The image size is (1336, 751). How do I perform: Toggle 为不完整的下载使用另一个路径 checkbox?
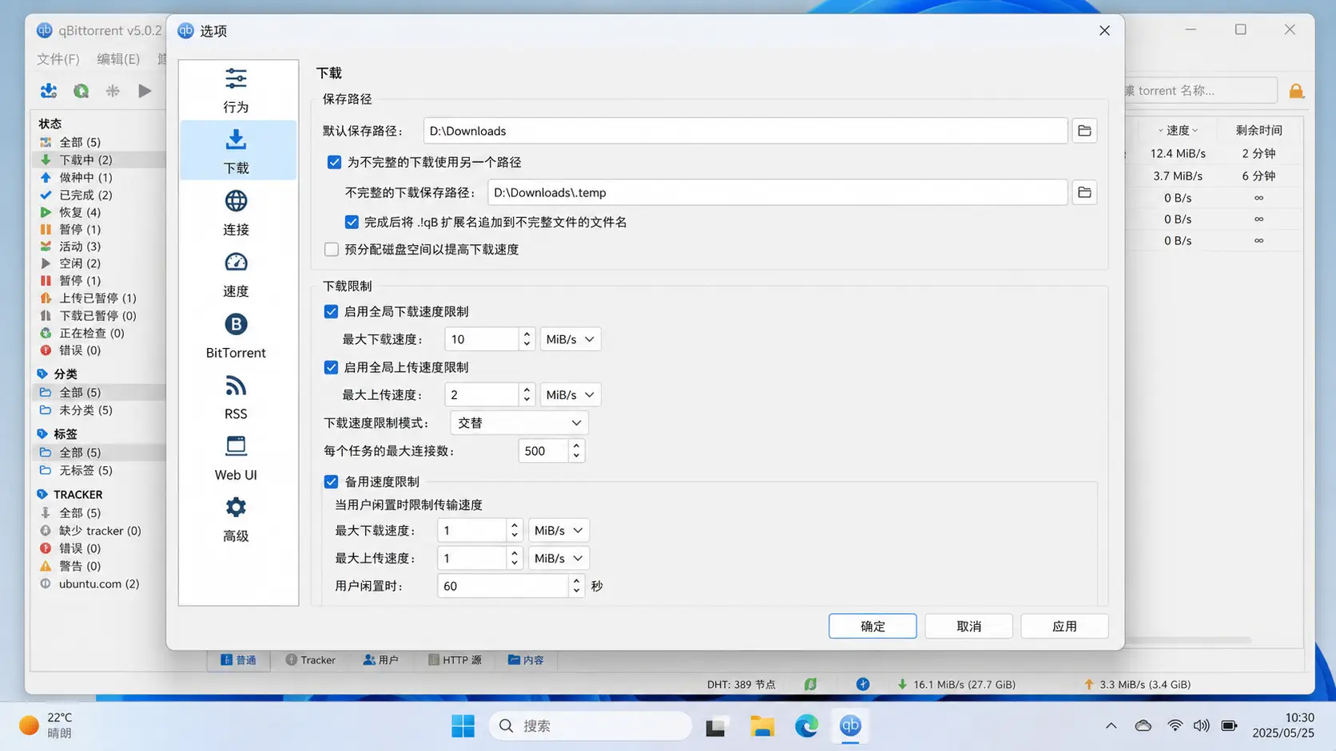[x=334, y=162]
